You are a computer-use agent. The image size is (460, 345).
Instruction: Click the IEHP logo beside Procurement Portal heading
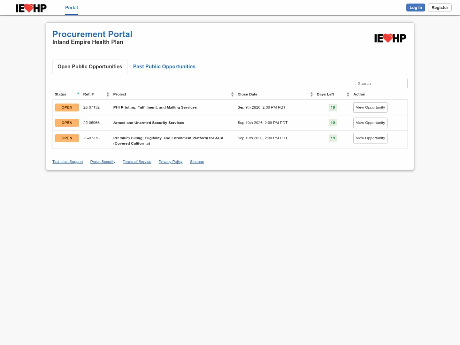(390, 38)
